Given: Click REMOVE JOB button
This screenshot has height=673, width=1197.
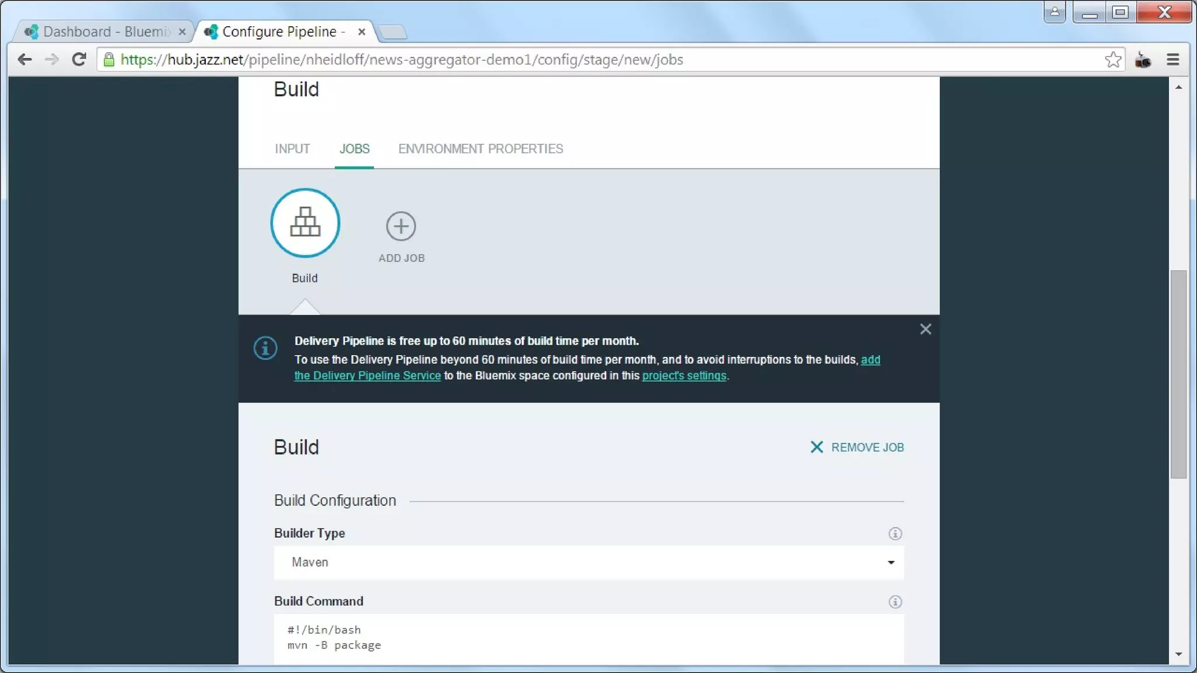Looking at the screenshot, I should coord(857,447).
